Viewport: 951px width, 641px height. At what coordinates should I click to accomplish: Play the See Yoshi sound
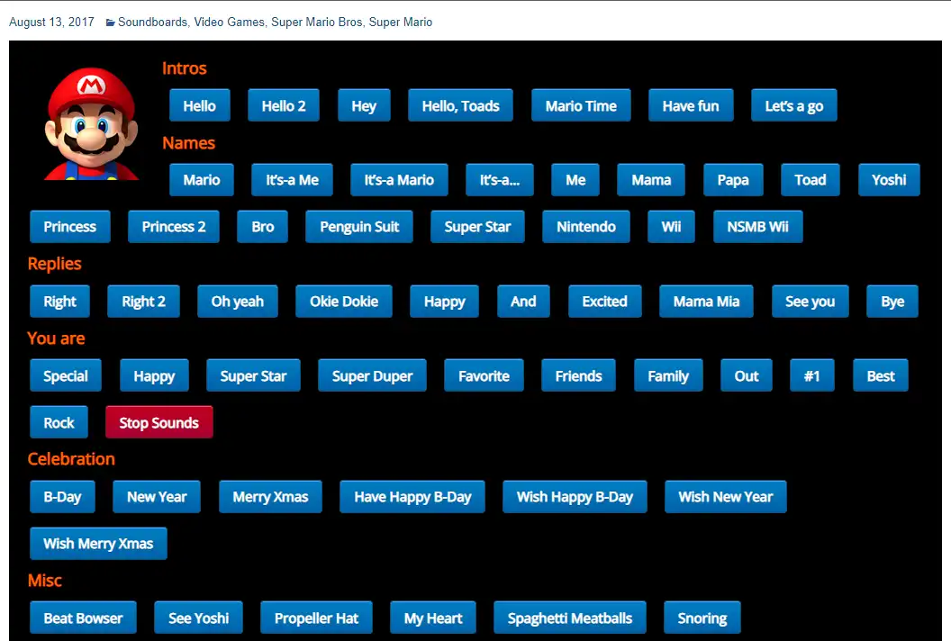198,618
